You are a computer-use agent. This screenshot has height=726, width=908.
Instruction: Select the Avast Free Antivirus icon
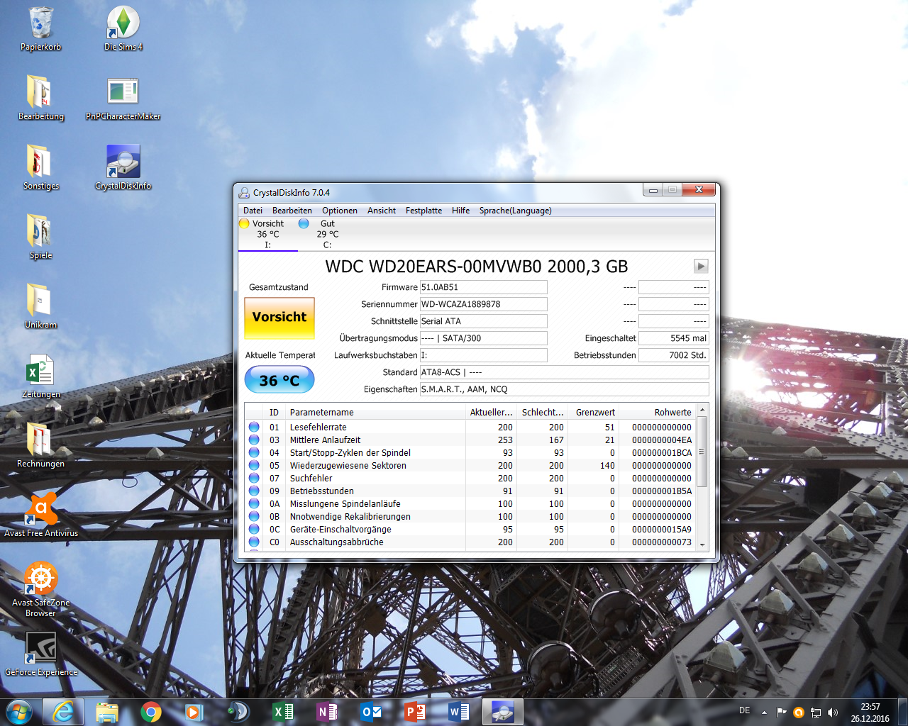pyautogui.click(x=41, y=515)
